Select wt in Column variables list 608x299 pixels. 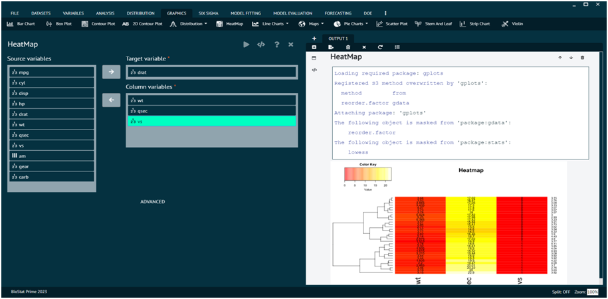[x=212, y=100]
